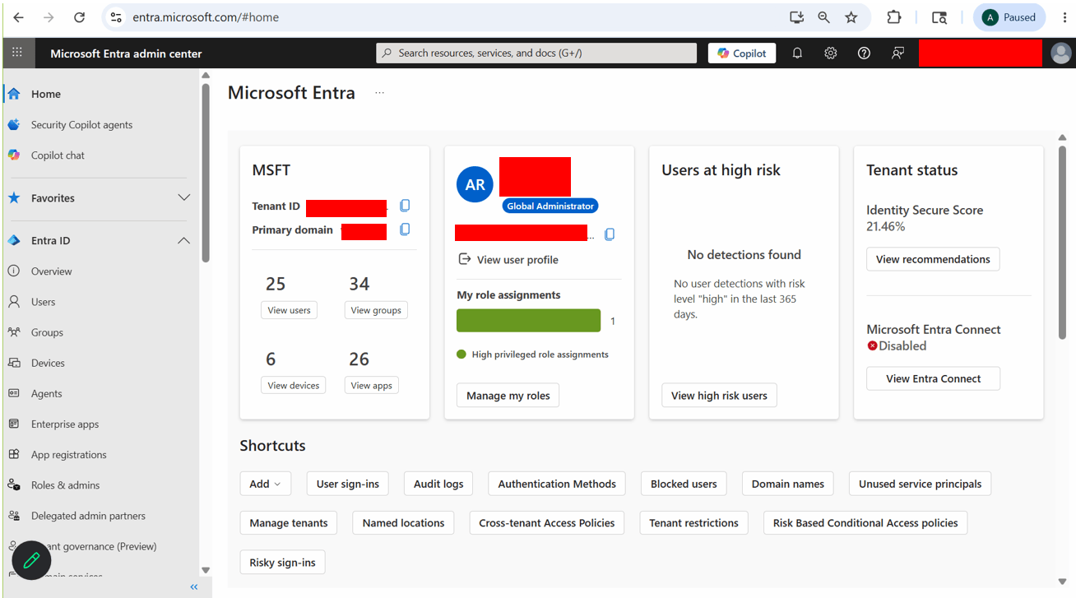The width and height of the screenshot is (1076, 598).
Task: Open the User sign-ins shortcut
Action: 347,484
